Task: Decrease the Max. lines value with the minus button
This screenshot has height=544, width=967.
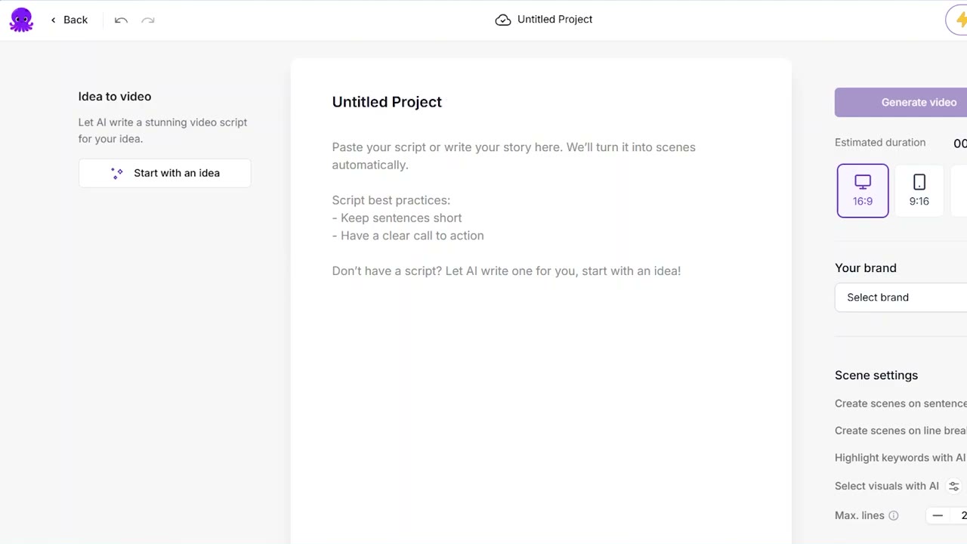Action: coord(938,515)
